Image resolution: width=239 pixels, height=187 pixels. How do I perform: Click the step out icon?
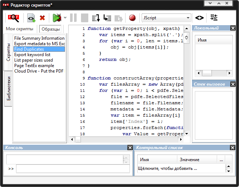click(x=119, y=18)
